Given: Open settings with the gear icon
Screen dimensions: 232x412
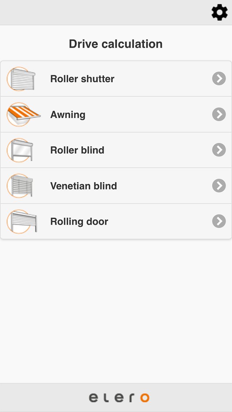Looking at the screenshot, I should [219, 12].
